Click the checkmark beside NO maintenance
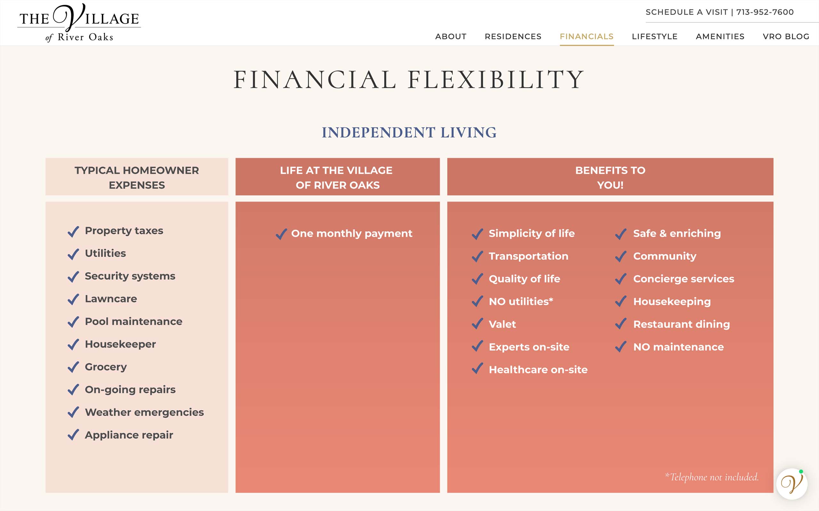Screen dimensions: 819x511 pos(621,347)
